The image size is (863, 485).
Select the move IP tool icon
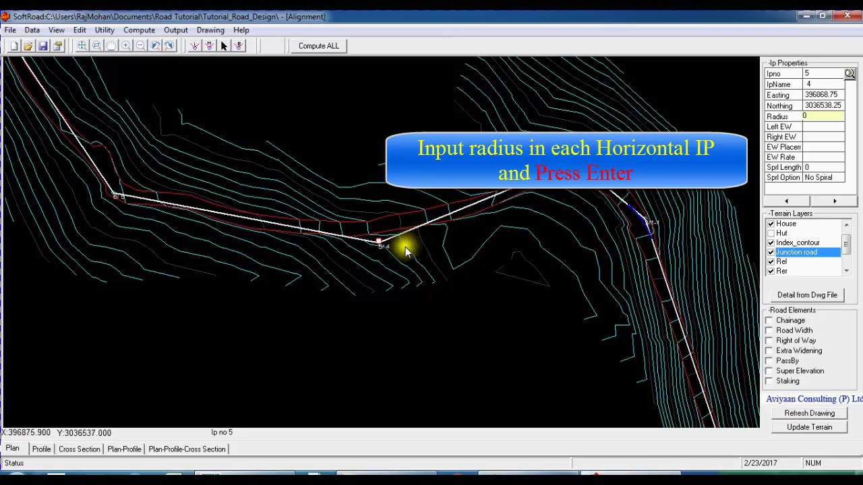pos(209,46)
